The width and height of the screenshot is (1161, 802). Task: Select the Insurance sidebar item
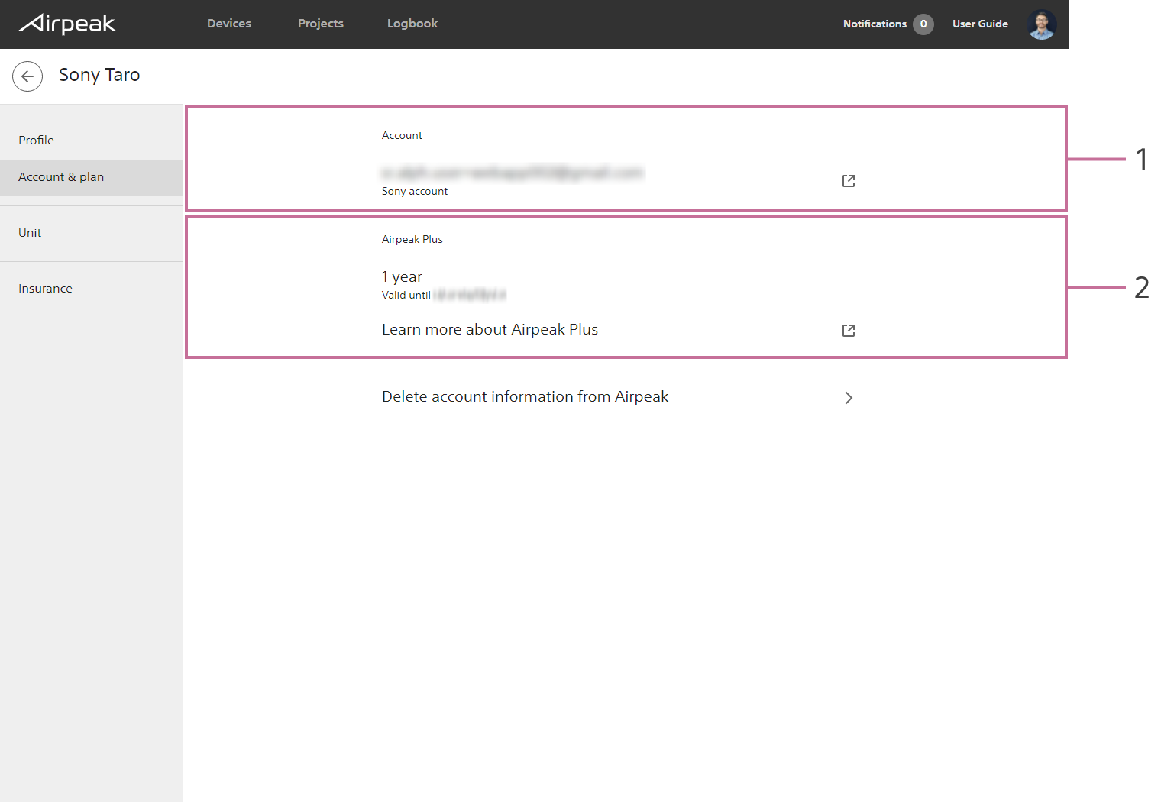[92, 289]
